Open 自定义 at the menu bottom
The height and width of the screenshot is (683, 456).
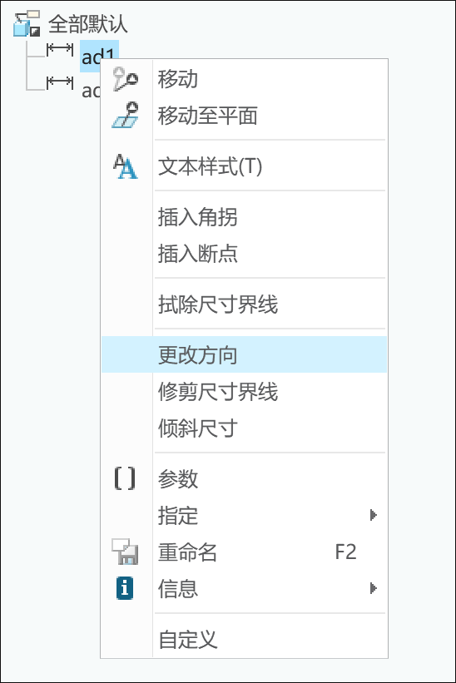pyautogui.click(x=244, y=640)
